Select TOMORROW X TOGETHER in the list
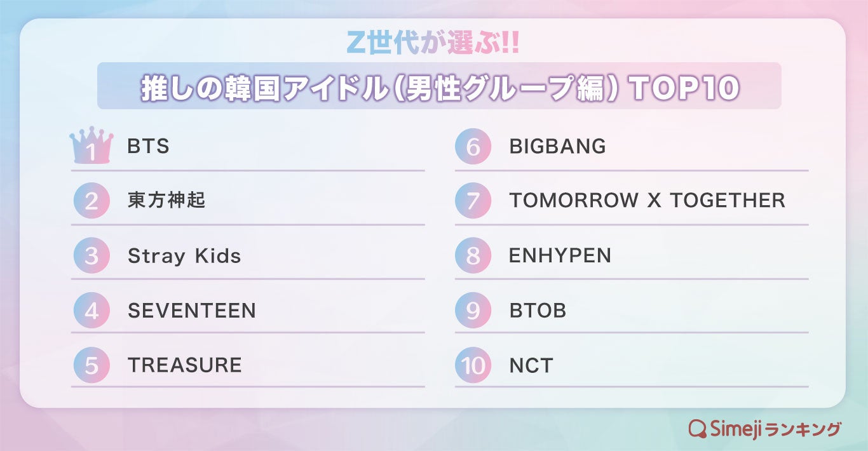The image size is (868, 451). (647, 201)
